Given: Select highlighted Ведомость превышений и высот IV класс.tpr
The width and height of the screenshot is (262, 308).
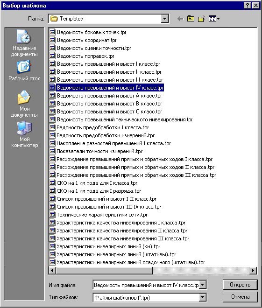Looking at the screenshot, I should pyautogui.click(x=110, y=88).
